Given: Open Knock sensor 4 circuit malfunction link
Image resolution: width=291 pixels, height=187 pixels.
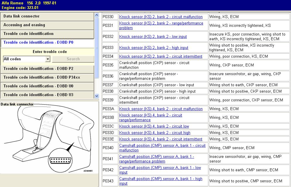Looking at the screenshot, I should 161,109.
